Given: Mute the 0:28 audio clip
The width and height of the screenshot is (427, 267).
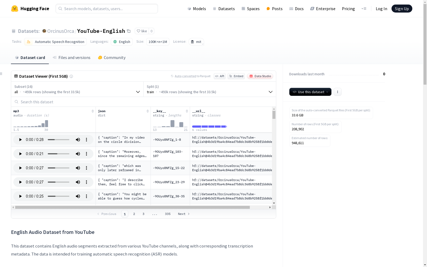Looking at the screenshot, I should click(x=78, y=140).
